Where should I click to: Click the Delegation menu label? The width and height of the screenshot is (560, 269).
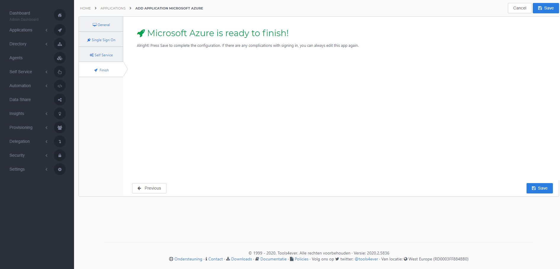(x=20, y=141)
